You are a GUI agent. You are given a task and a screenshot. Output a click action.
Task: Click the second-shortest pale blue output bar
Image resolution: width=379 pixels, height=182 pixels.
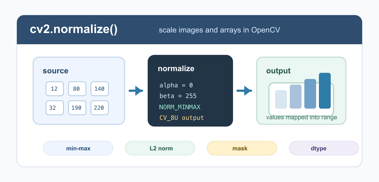coord(296,97)
